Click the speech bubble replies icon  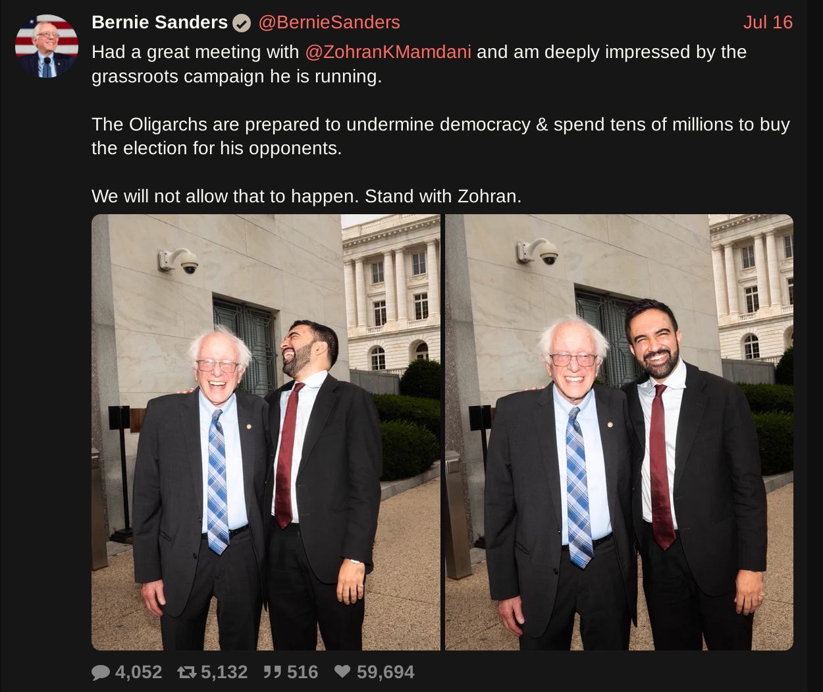[101, 672]
